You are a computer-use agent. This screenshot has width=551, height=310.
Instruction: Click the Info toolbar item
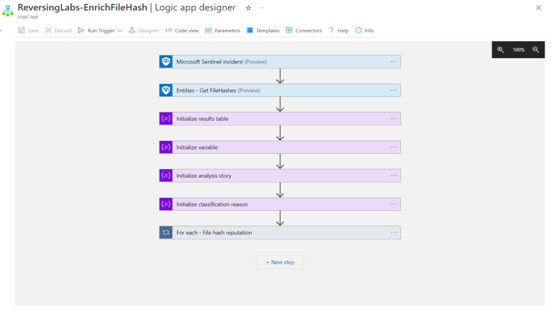[x=364, y=31]
